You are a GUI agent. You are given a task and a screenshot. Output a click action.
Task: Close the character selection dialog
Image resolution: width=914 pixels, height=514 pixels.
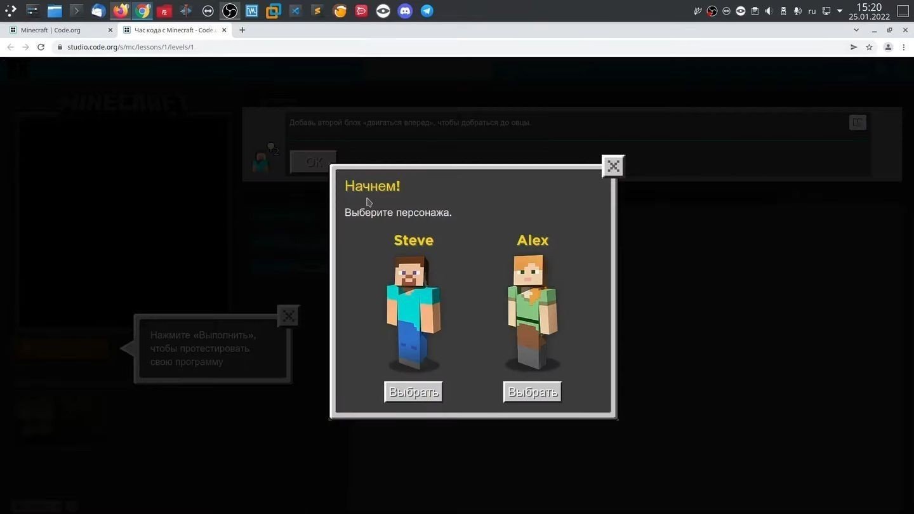pyautogui.click(x=613, y=166)
